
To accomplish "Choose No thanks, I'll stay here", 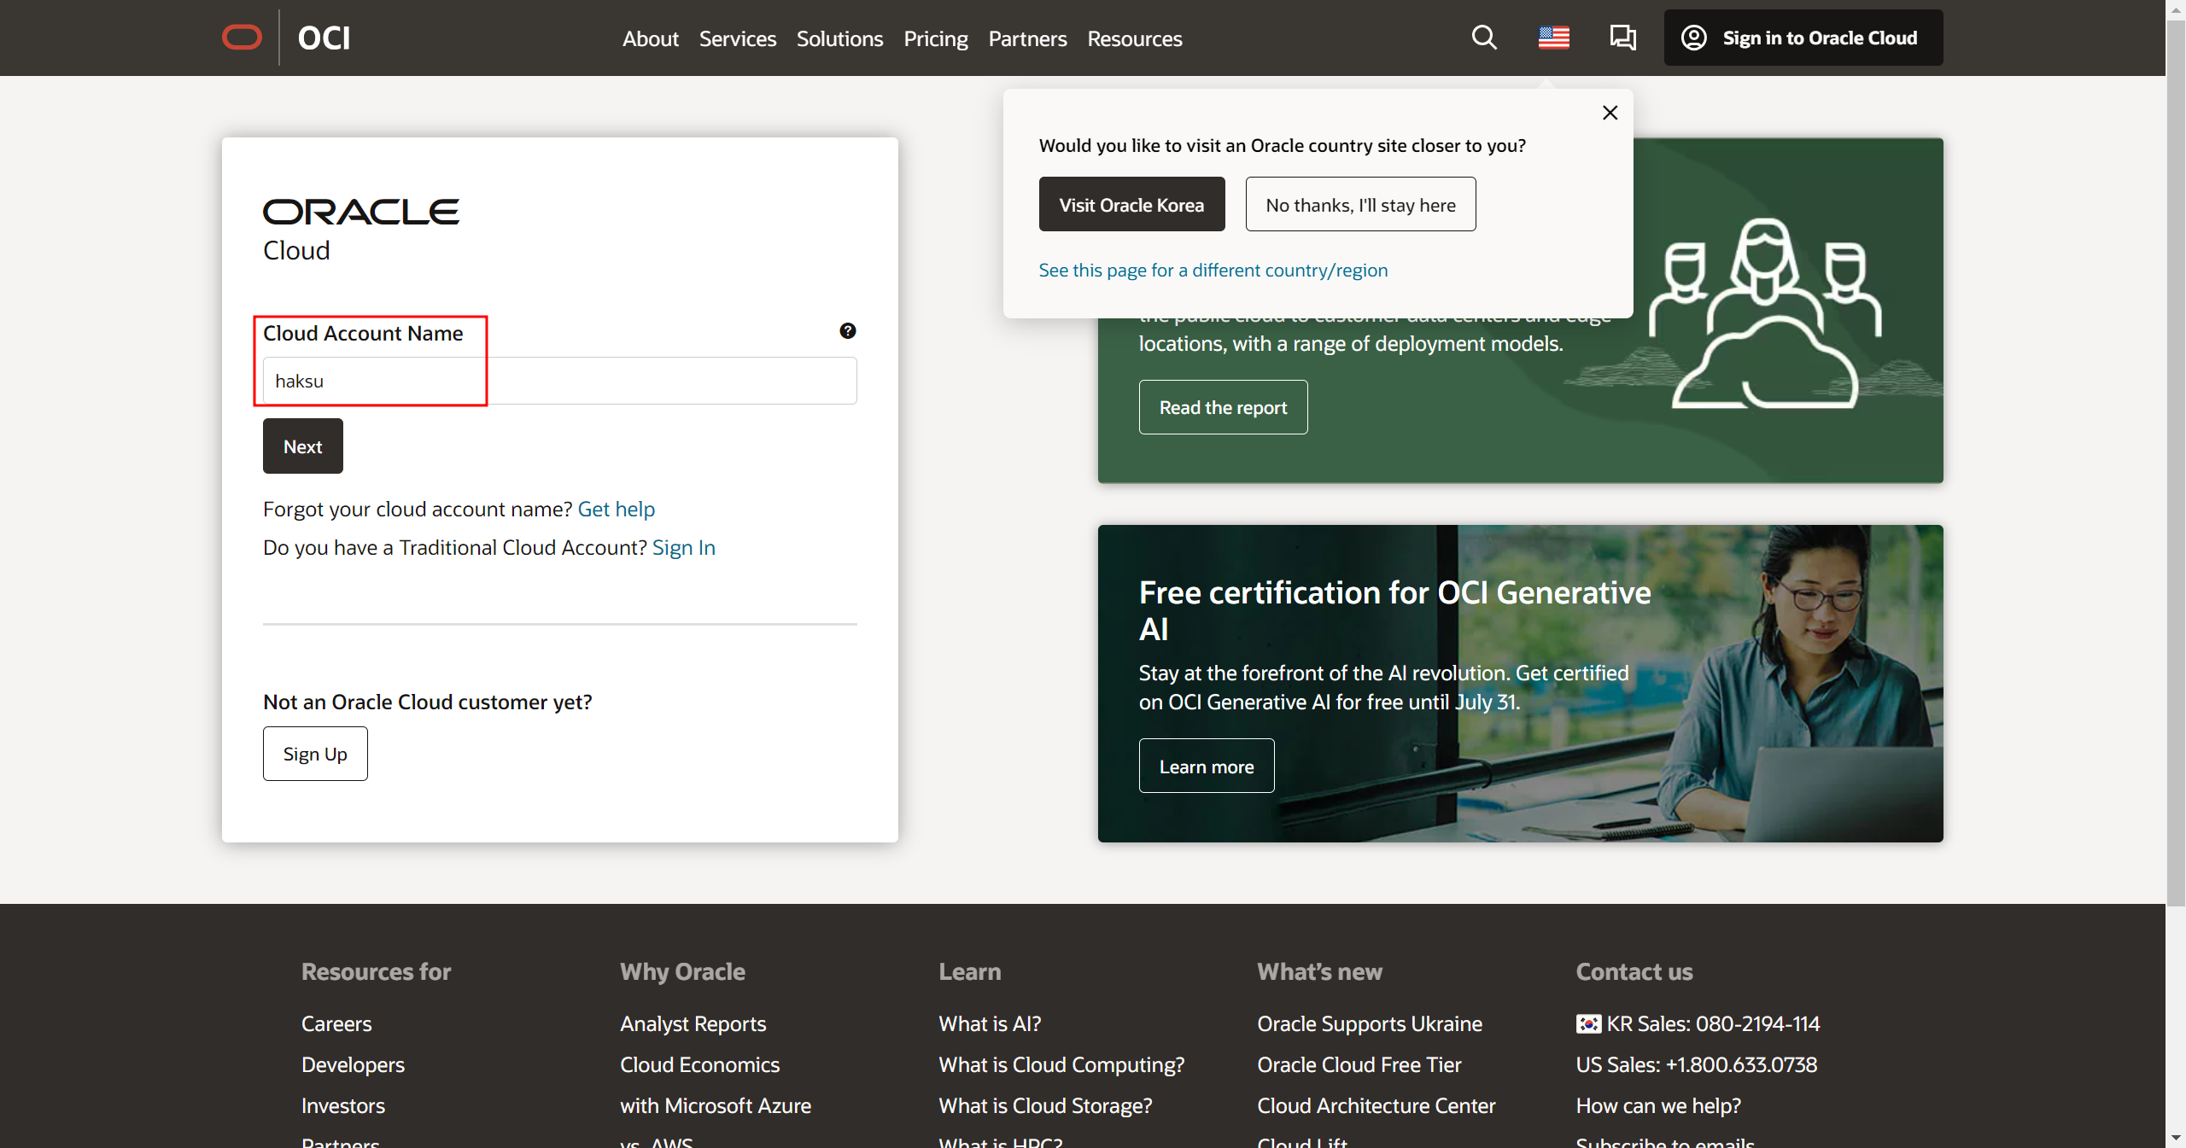I will tap(1360, 205).
